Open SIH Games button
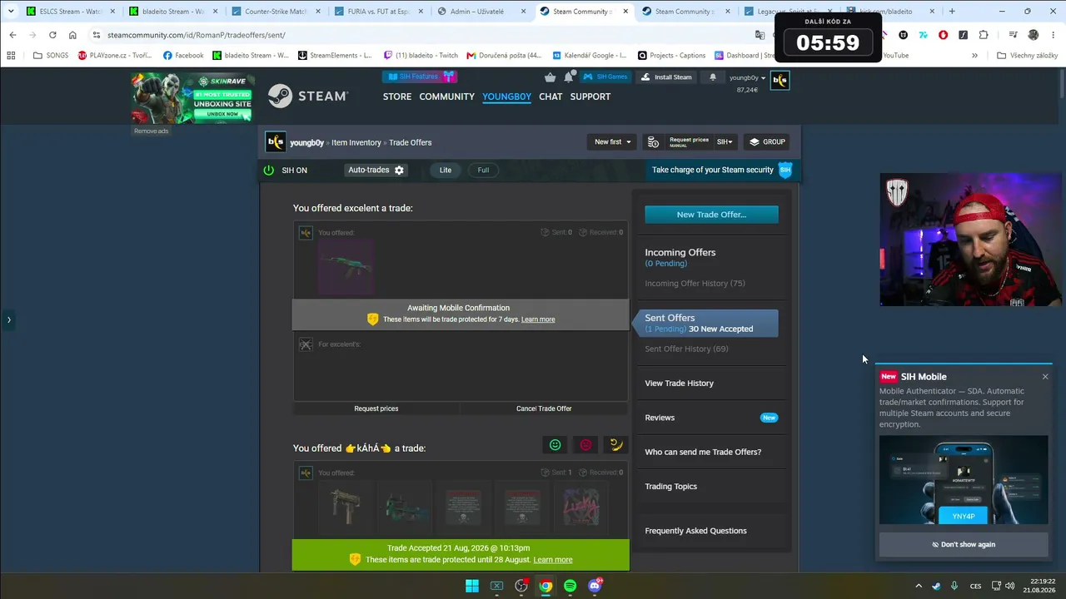 [x=605, y=77]
